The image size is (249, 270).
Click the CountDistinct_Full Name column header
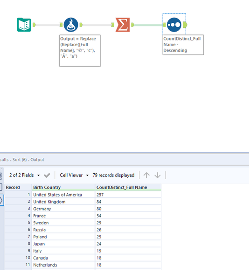[x=128, y=187]
